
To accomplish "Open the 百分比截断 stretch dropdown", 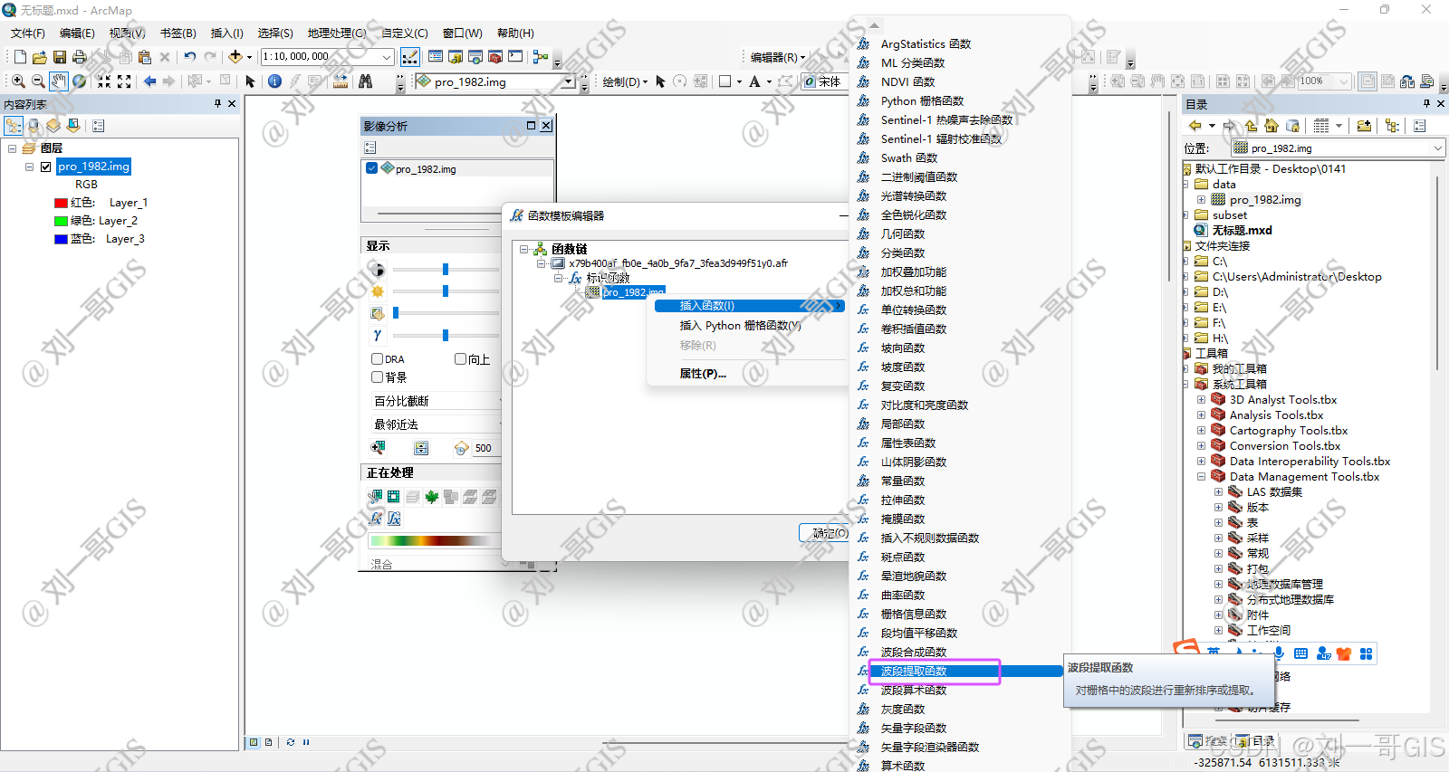I will (436, 401).
